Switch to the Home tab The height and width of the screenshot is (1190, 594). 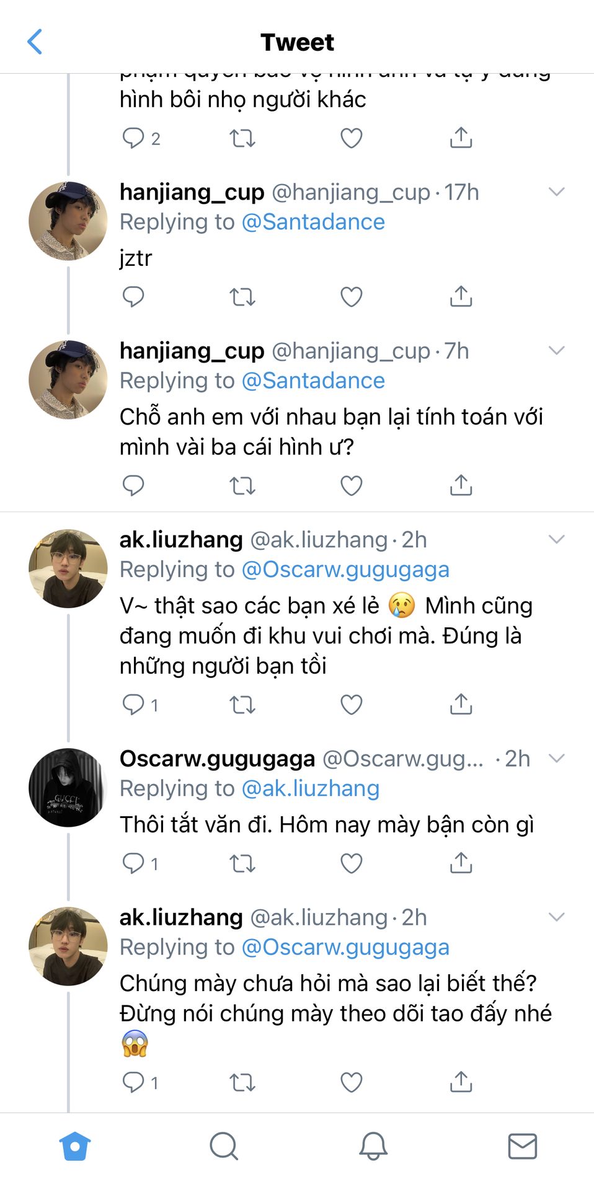point(75,1146)
